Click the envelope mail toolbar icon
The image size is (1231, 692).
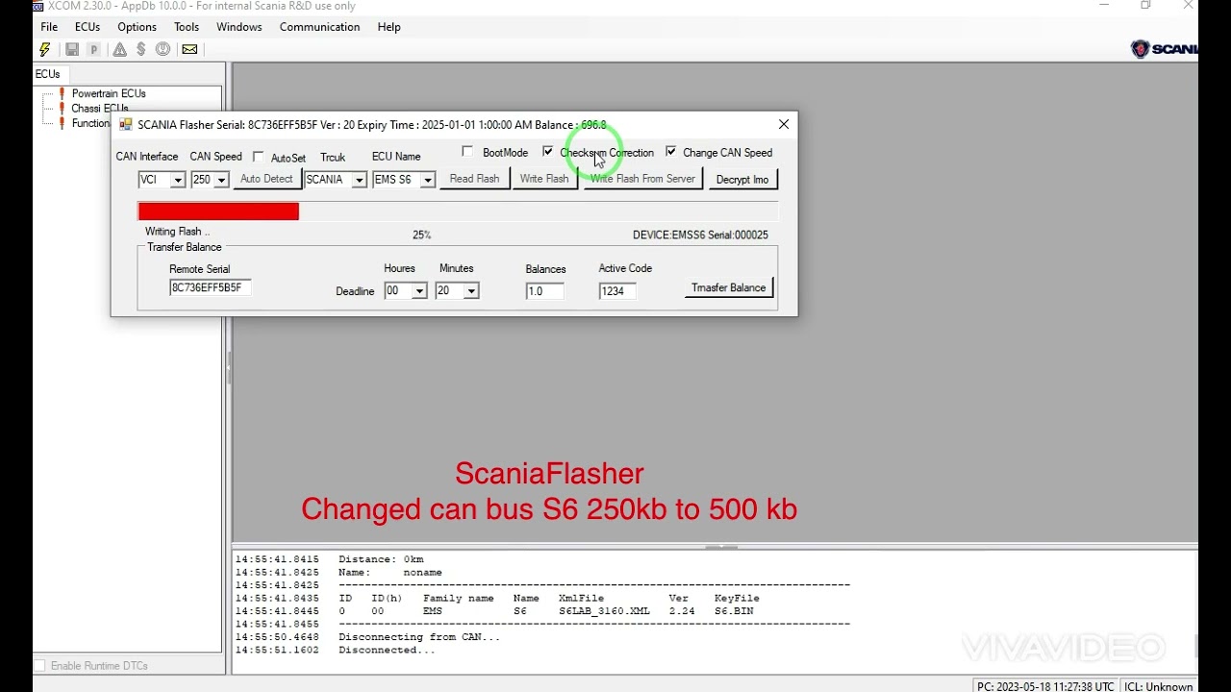tap(189, 49)
